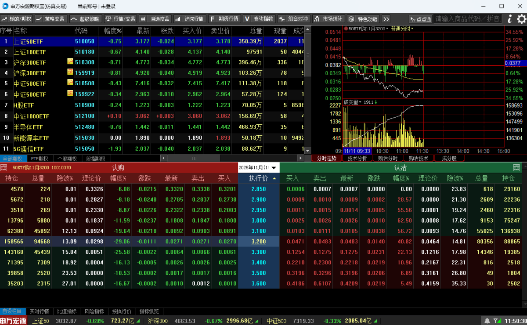This screenshot has height=325, width=527.
Task: Open the 2025年11月 expiry month dropdown
Action: click(274, 168)
